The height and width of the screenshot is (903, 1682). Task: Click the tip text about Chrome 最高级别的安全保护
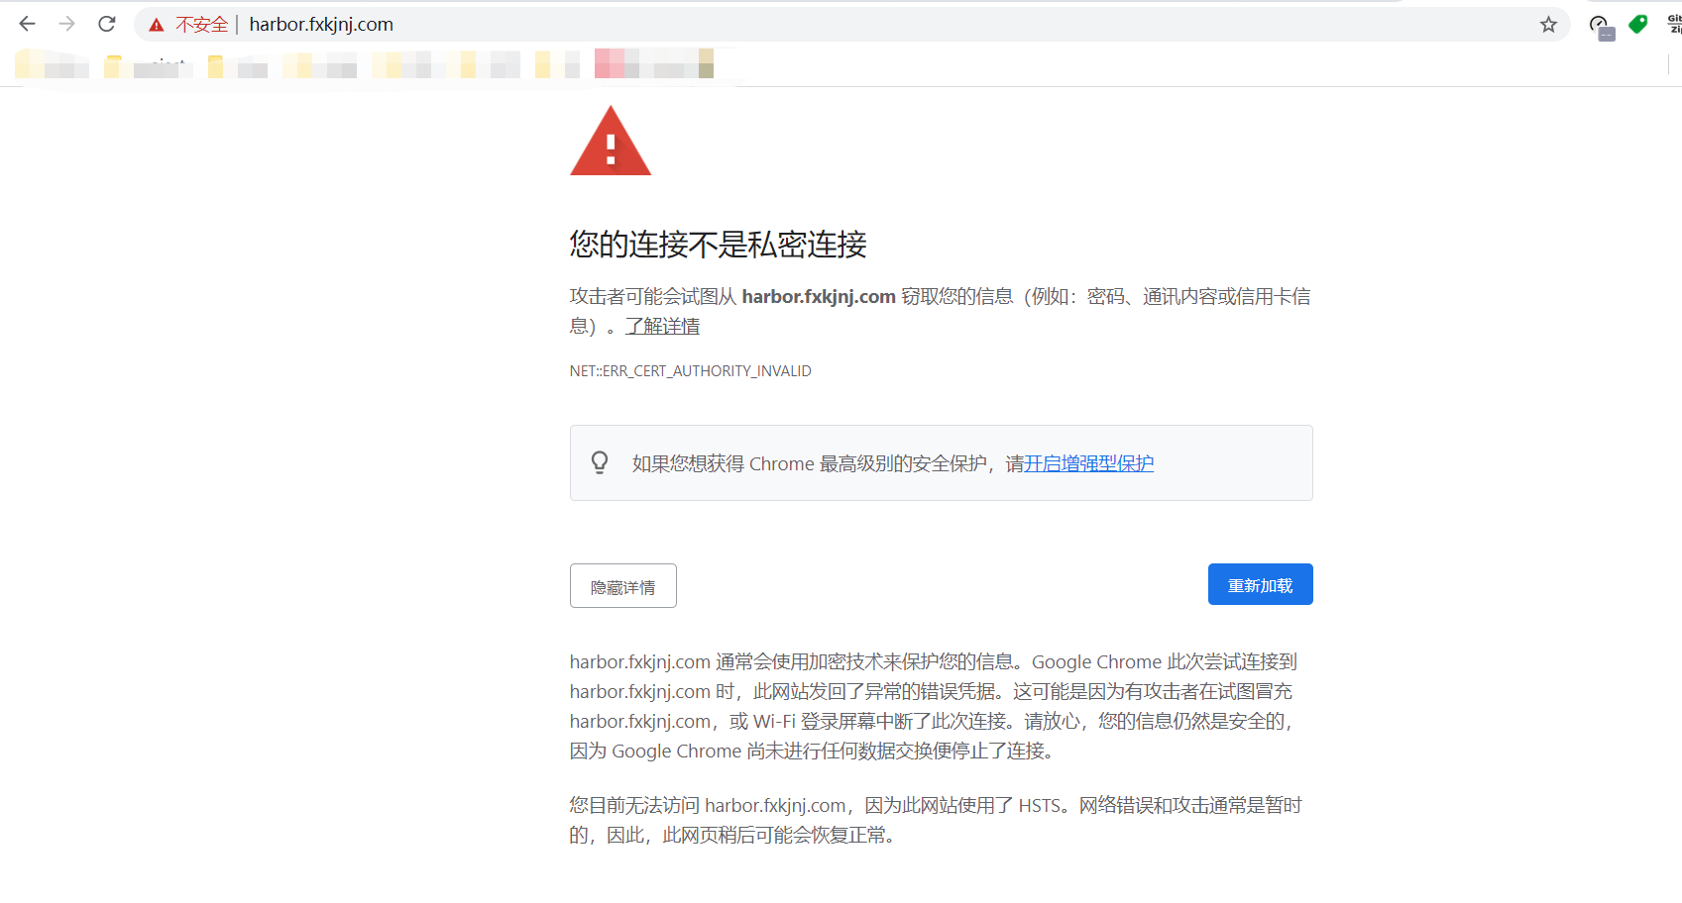pos(893,463)
